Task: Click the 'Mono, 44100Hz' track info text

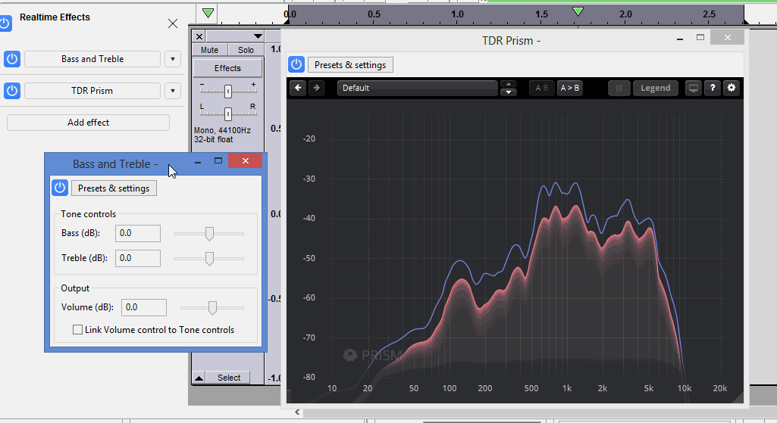Action: click(x=222, y=131)
